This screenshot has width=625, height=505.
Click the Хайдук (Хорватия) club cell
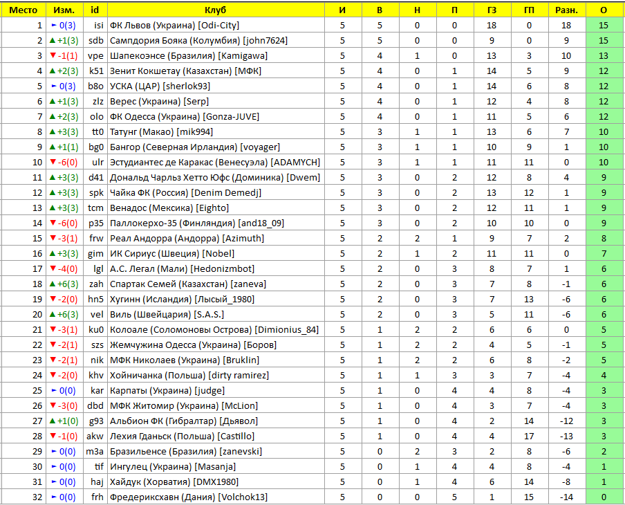click(216, 482)
